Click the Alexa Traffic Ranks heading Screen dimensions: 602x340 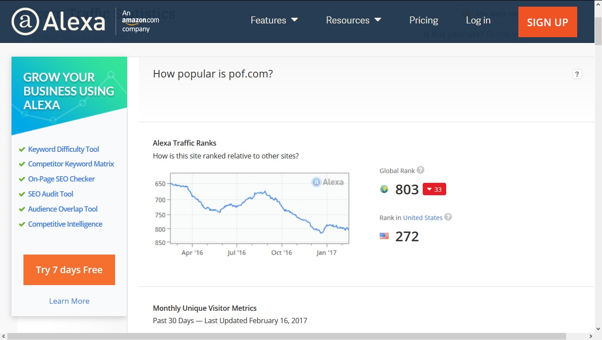[x=185, y=143]
